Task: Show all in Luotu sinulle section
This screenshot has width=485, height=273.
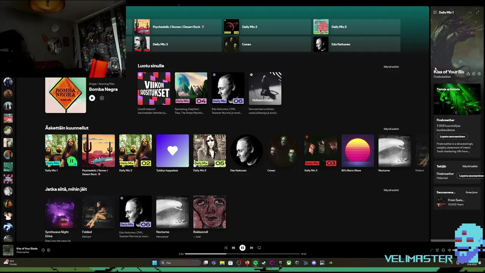Action: click(391, 67)
